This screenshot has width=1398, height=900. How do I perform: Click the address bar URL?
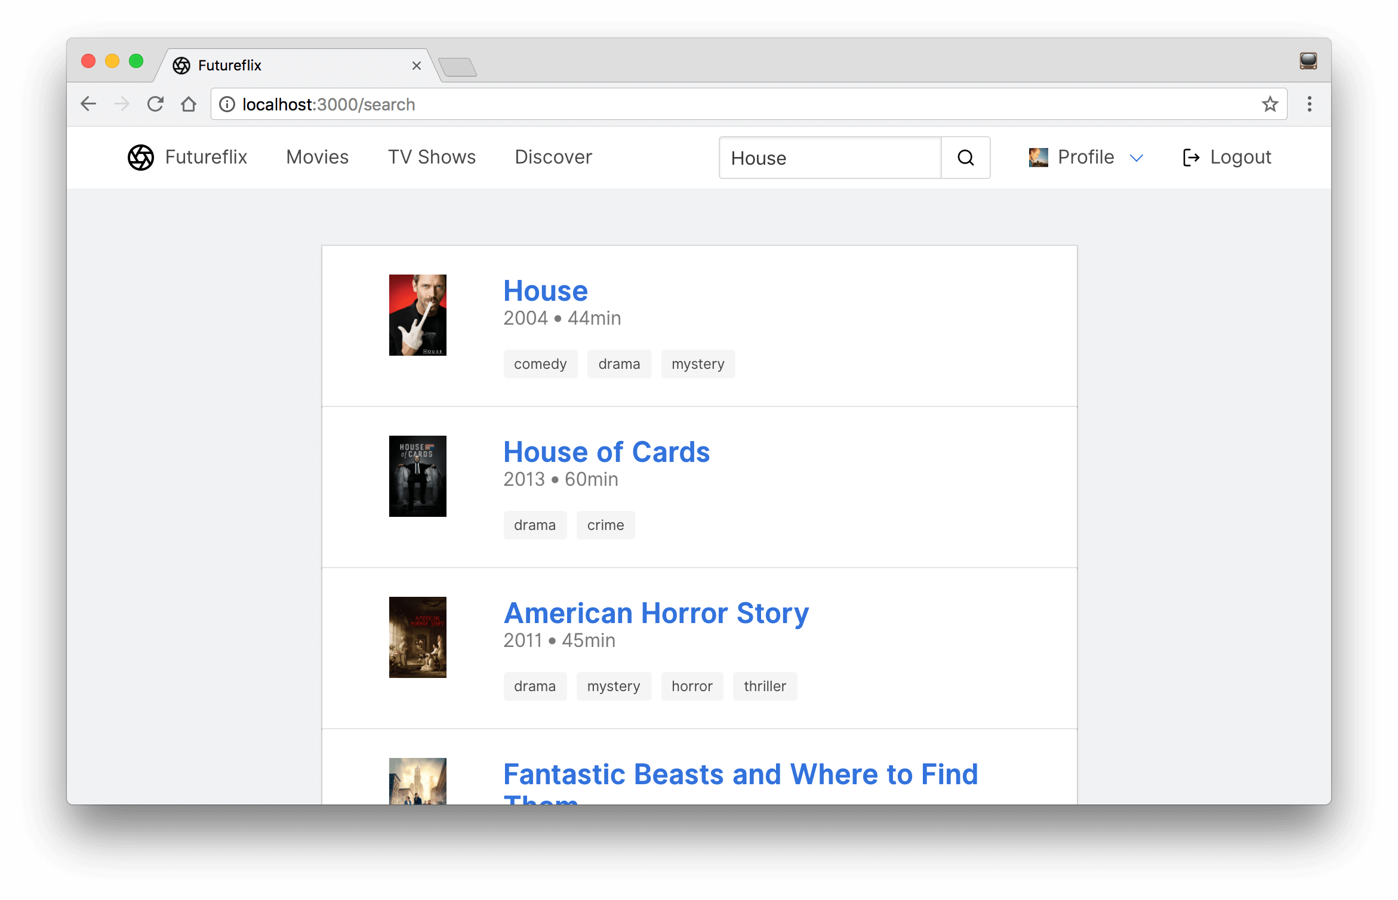328,104
